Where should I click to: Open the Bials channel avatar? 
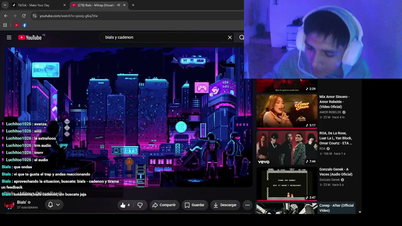pos(9,205)
